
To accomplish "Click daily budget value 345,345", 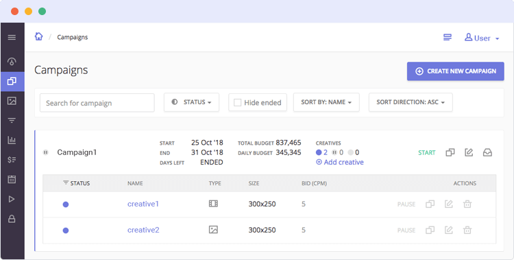I will [288, 152].
